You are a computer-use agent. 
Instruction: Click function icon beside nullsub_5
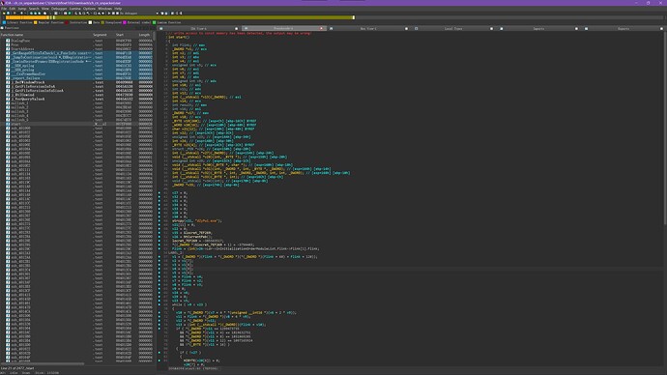[8, 120]
